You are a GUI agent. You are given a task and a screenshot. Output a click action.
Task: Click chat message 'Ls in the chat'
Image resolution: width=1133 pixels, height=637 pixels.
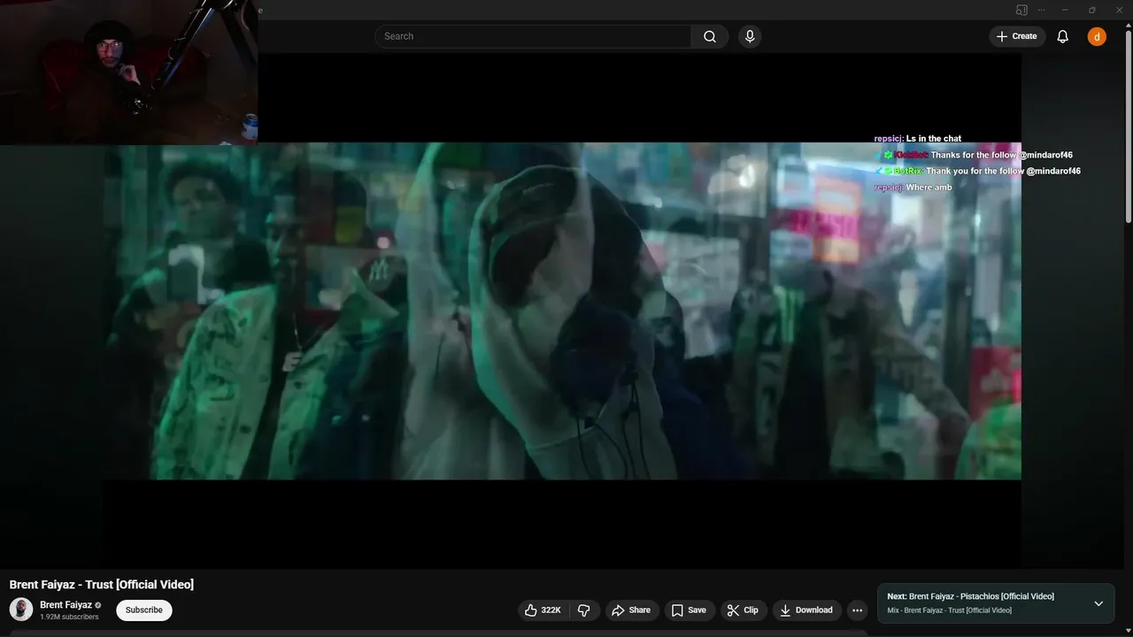934,139
